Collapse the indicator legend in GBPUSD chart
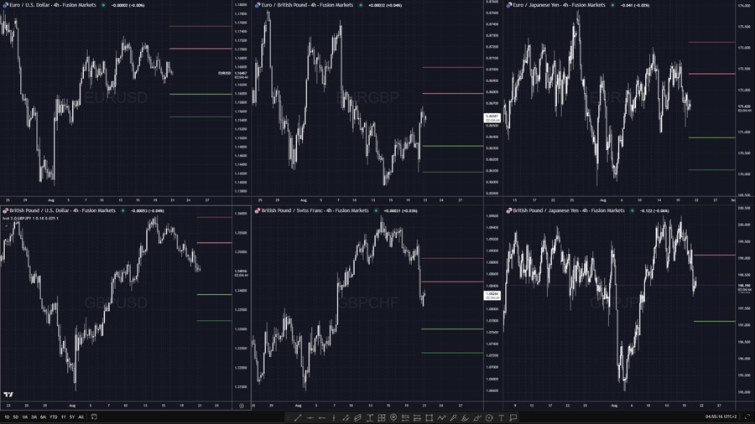Screen dimensions: 755x424 tap(6, 225)
